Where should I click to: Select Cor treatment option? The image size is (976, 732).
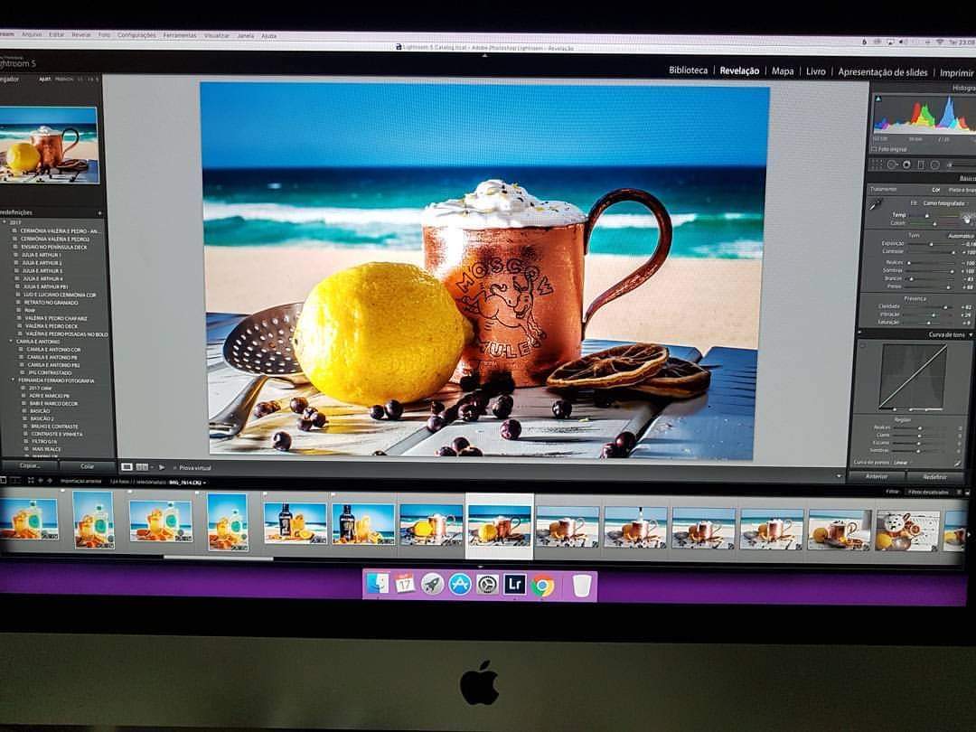[x=935, y=190]
